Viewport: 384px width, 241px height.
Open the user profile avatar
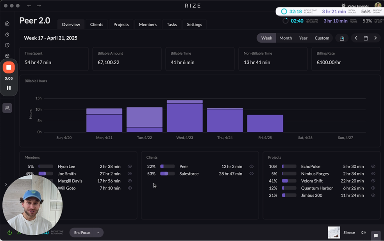[379, 5]
